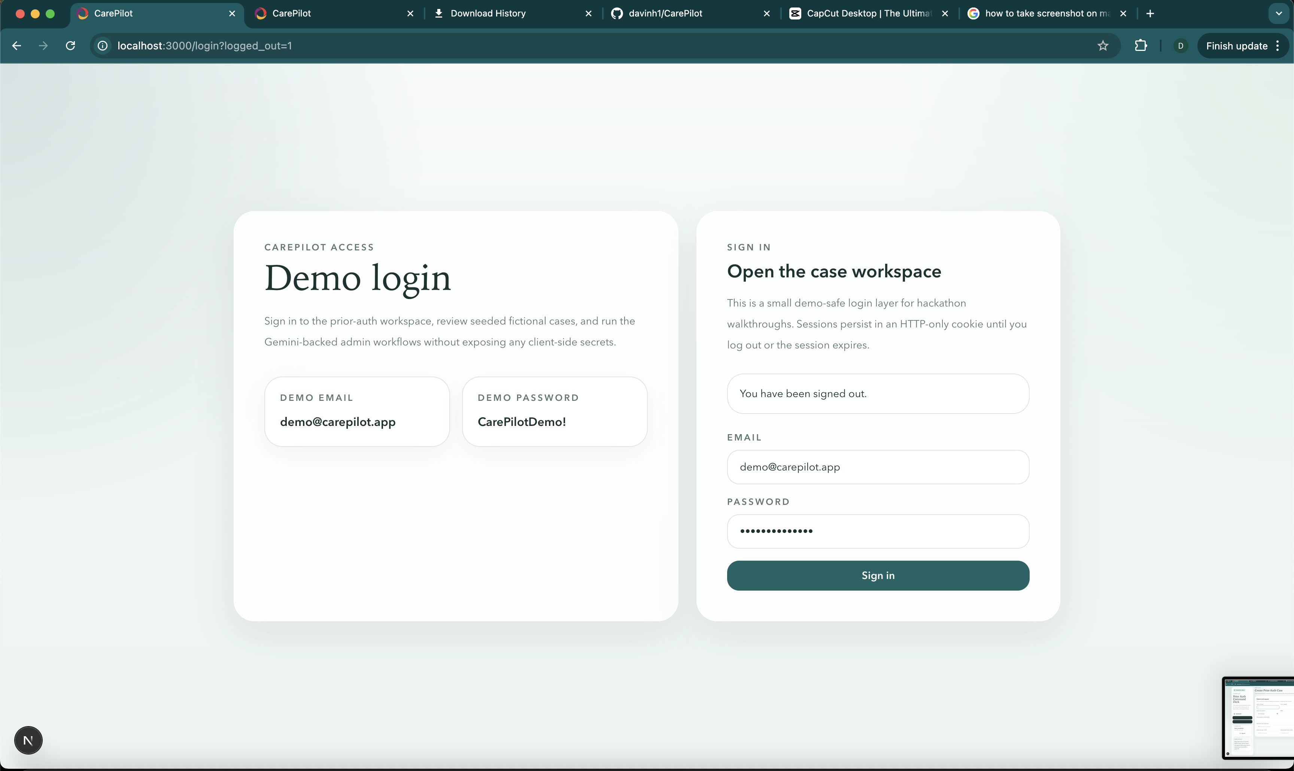
Task: Switch to the Download History tab
Action: tap(487, 13)
